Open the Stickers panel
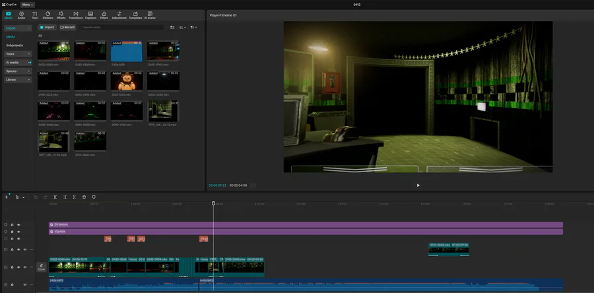Image resolution: width=594 pixels, height=293 pixels. point(48,15)
